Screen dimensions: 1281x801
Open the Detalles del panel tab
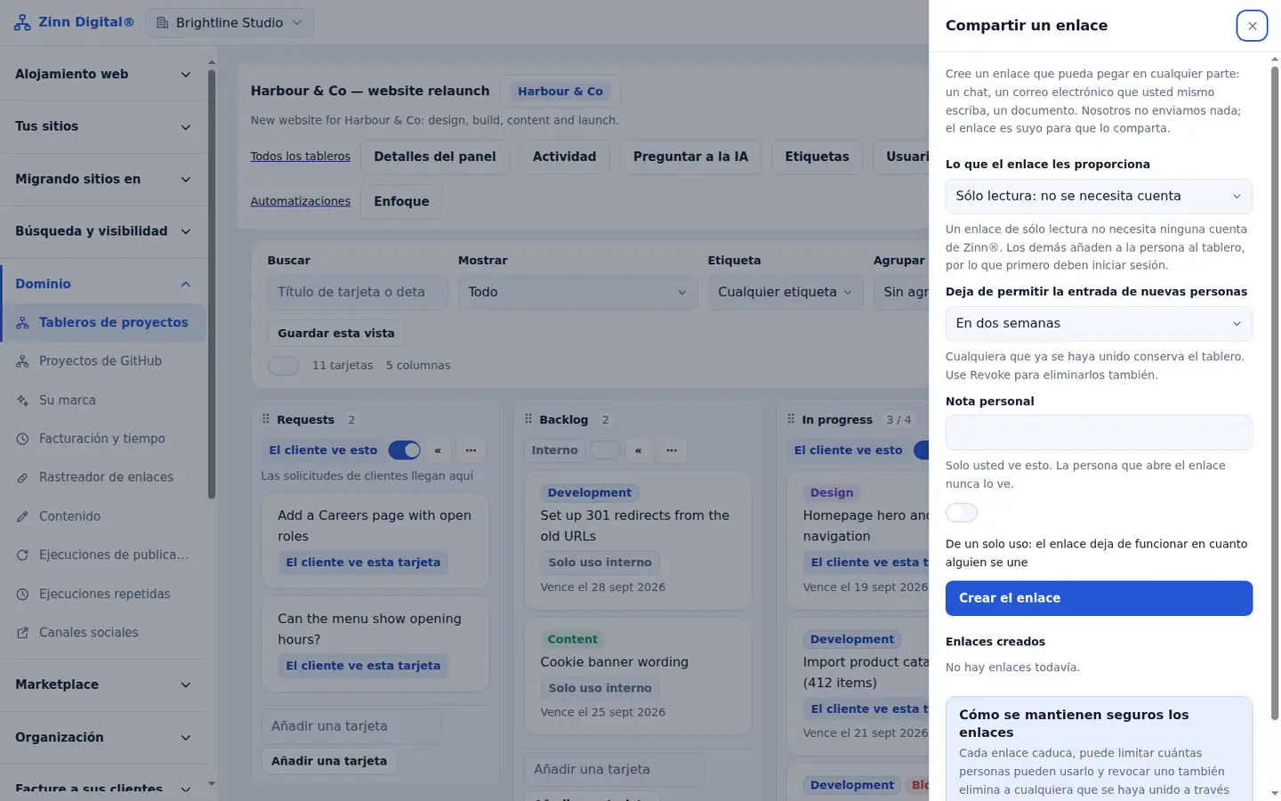coord(435,157)
